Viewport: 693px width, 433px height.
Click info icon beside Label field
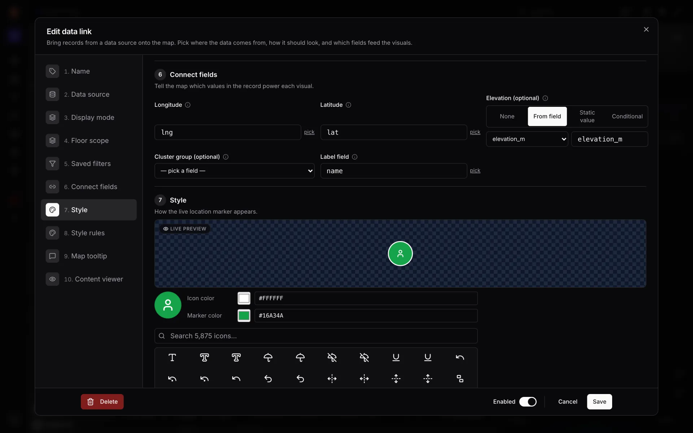[x=355, y=157]
